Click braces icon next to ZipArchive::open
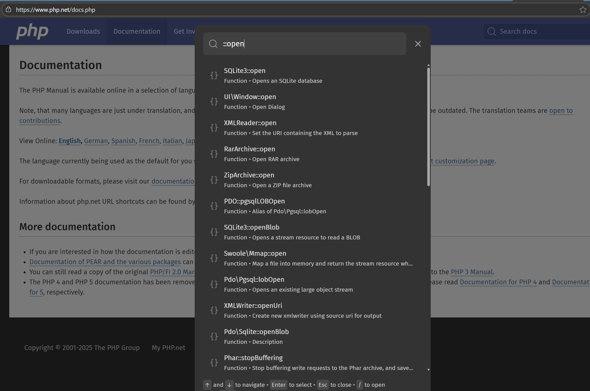590x391 pixels. coord(214,180)
